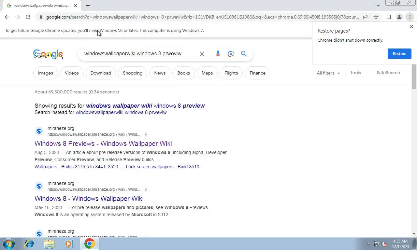Click scrollbar down arrow
Image resolution: width=417 pixels, height=250 pixels.
[x=414, y=234]
